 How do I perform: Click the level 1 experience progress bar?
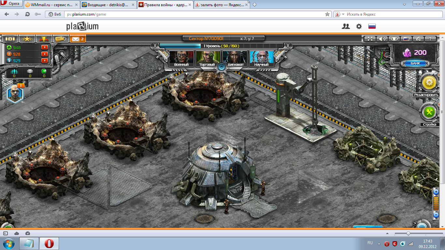click(221, 46)
